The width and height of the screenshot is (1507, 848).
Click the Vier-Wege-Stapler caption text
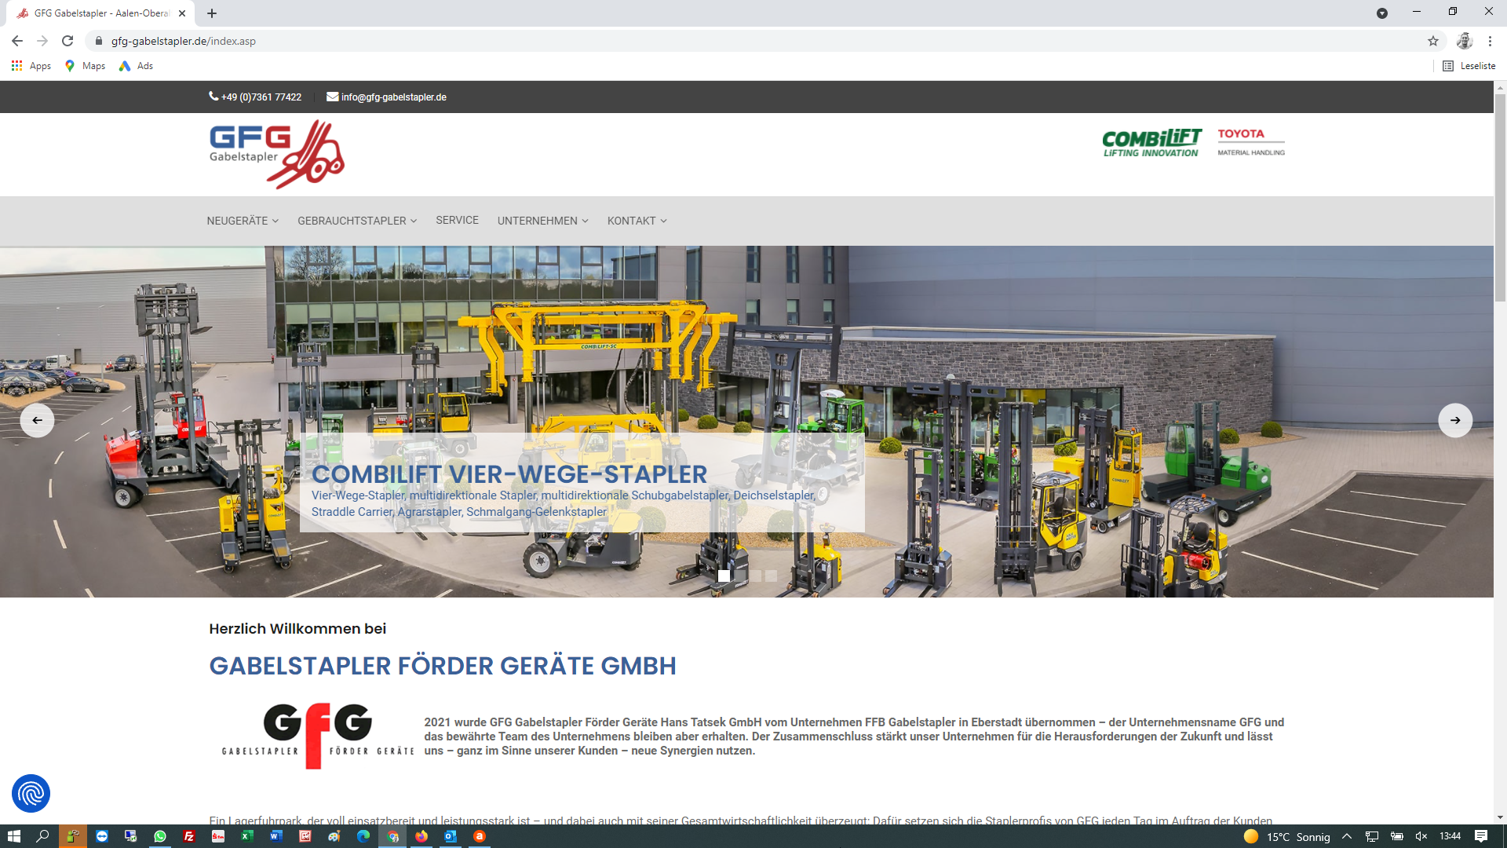click(564, 503)
